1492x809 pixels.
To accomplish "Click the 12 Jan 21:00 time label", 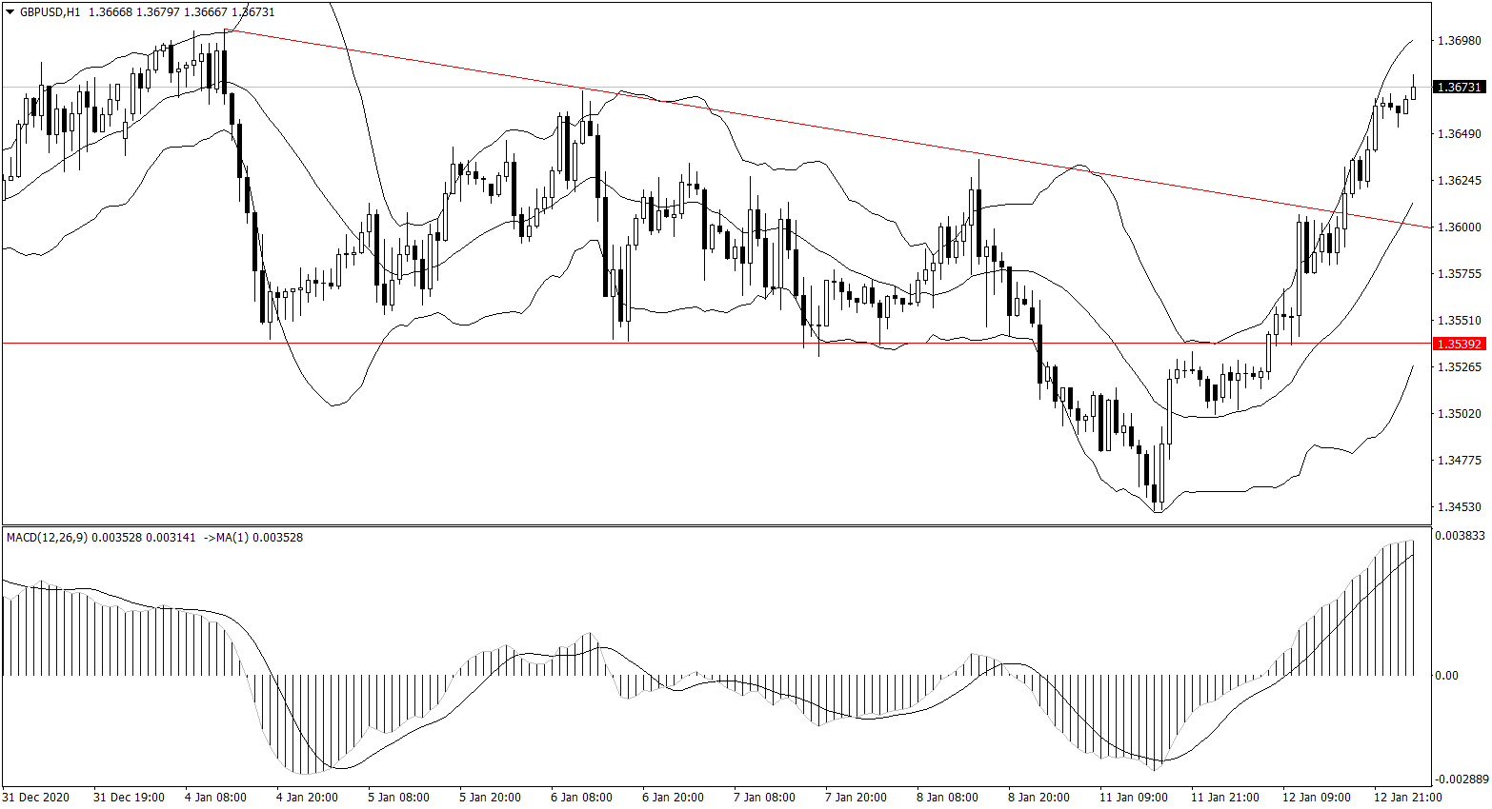I will pyautogui.click(x=1407, y=798).
